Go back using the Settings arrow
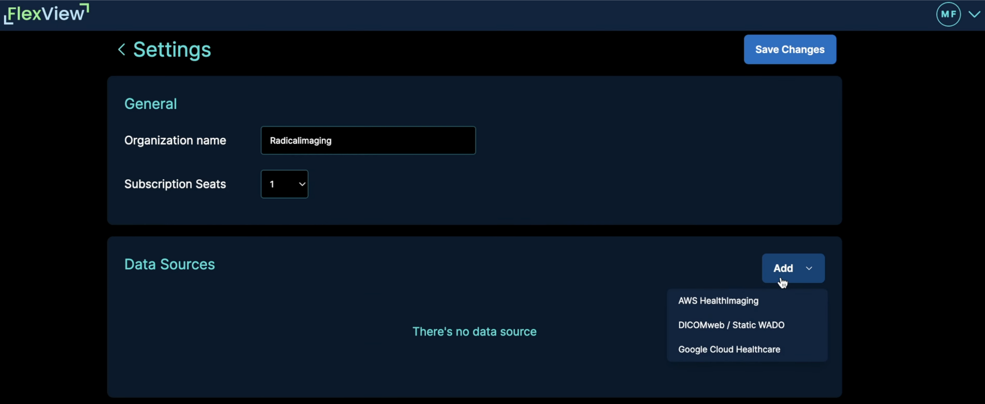The height and width of the screenshot is (404, 985). coord(121,50)
